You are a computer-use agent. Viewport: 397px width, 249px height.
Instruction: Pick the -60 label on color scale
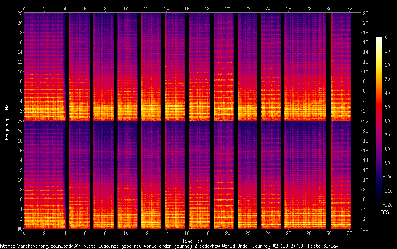[386, 121]
